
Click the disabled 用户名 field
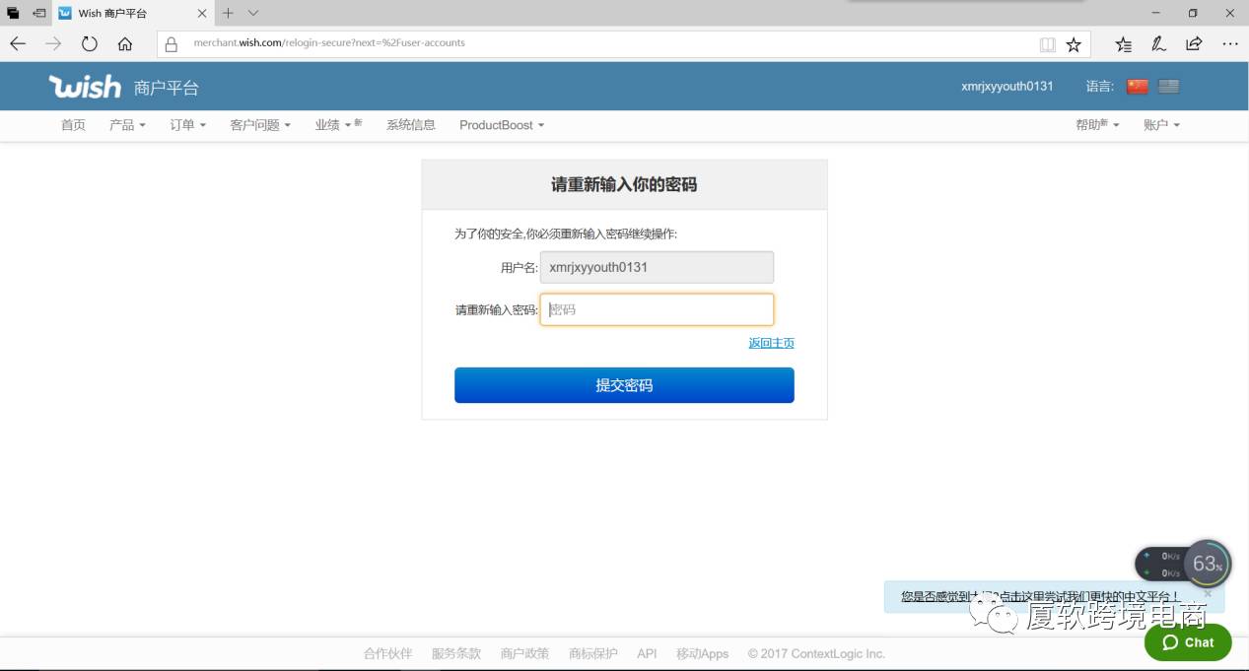[x=657, y=267]
